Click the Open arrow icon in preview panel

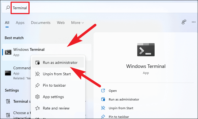pyautogui.click(x=103, y=90)
